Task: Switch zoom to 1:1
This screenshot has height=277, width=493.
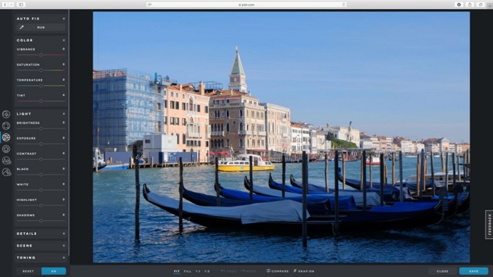Action: (x=198, y=271)
